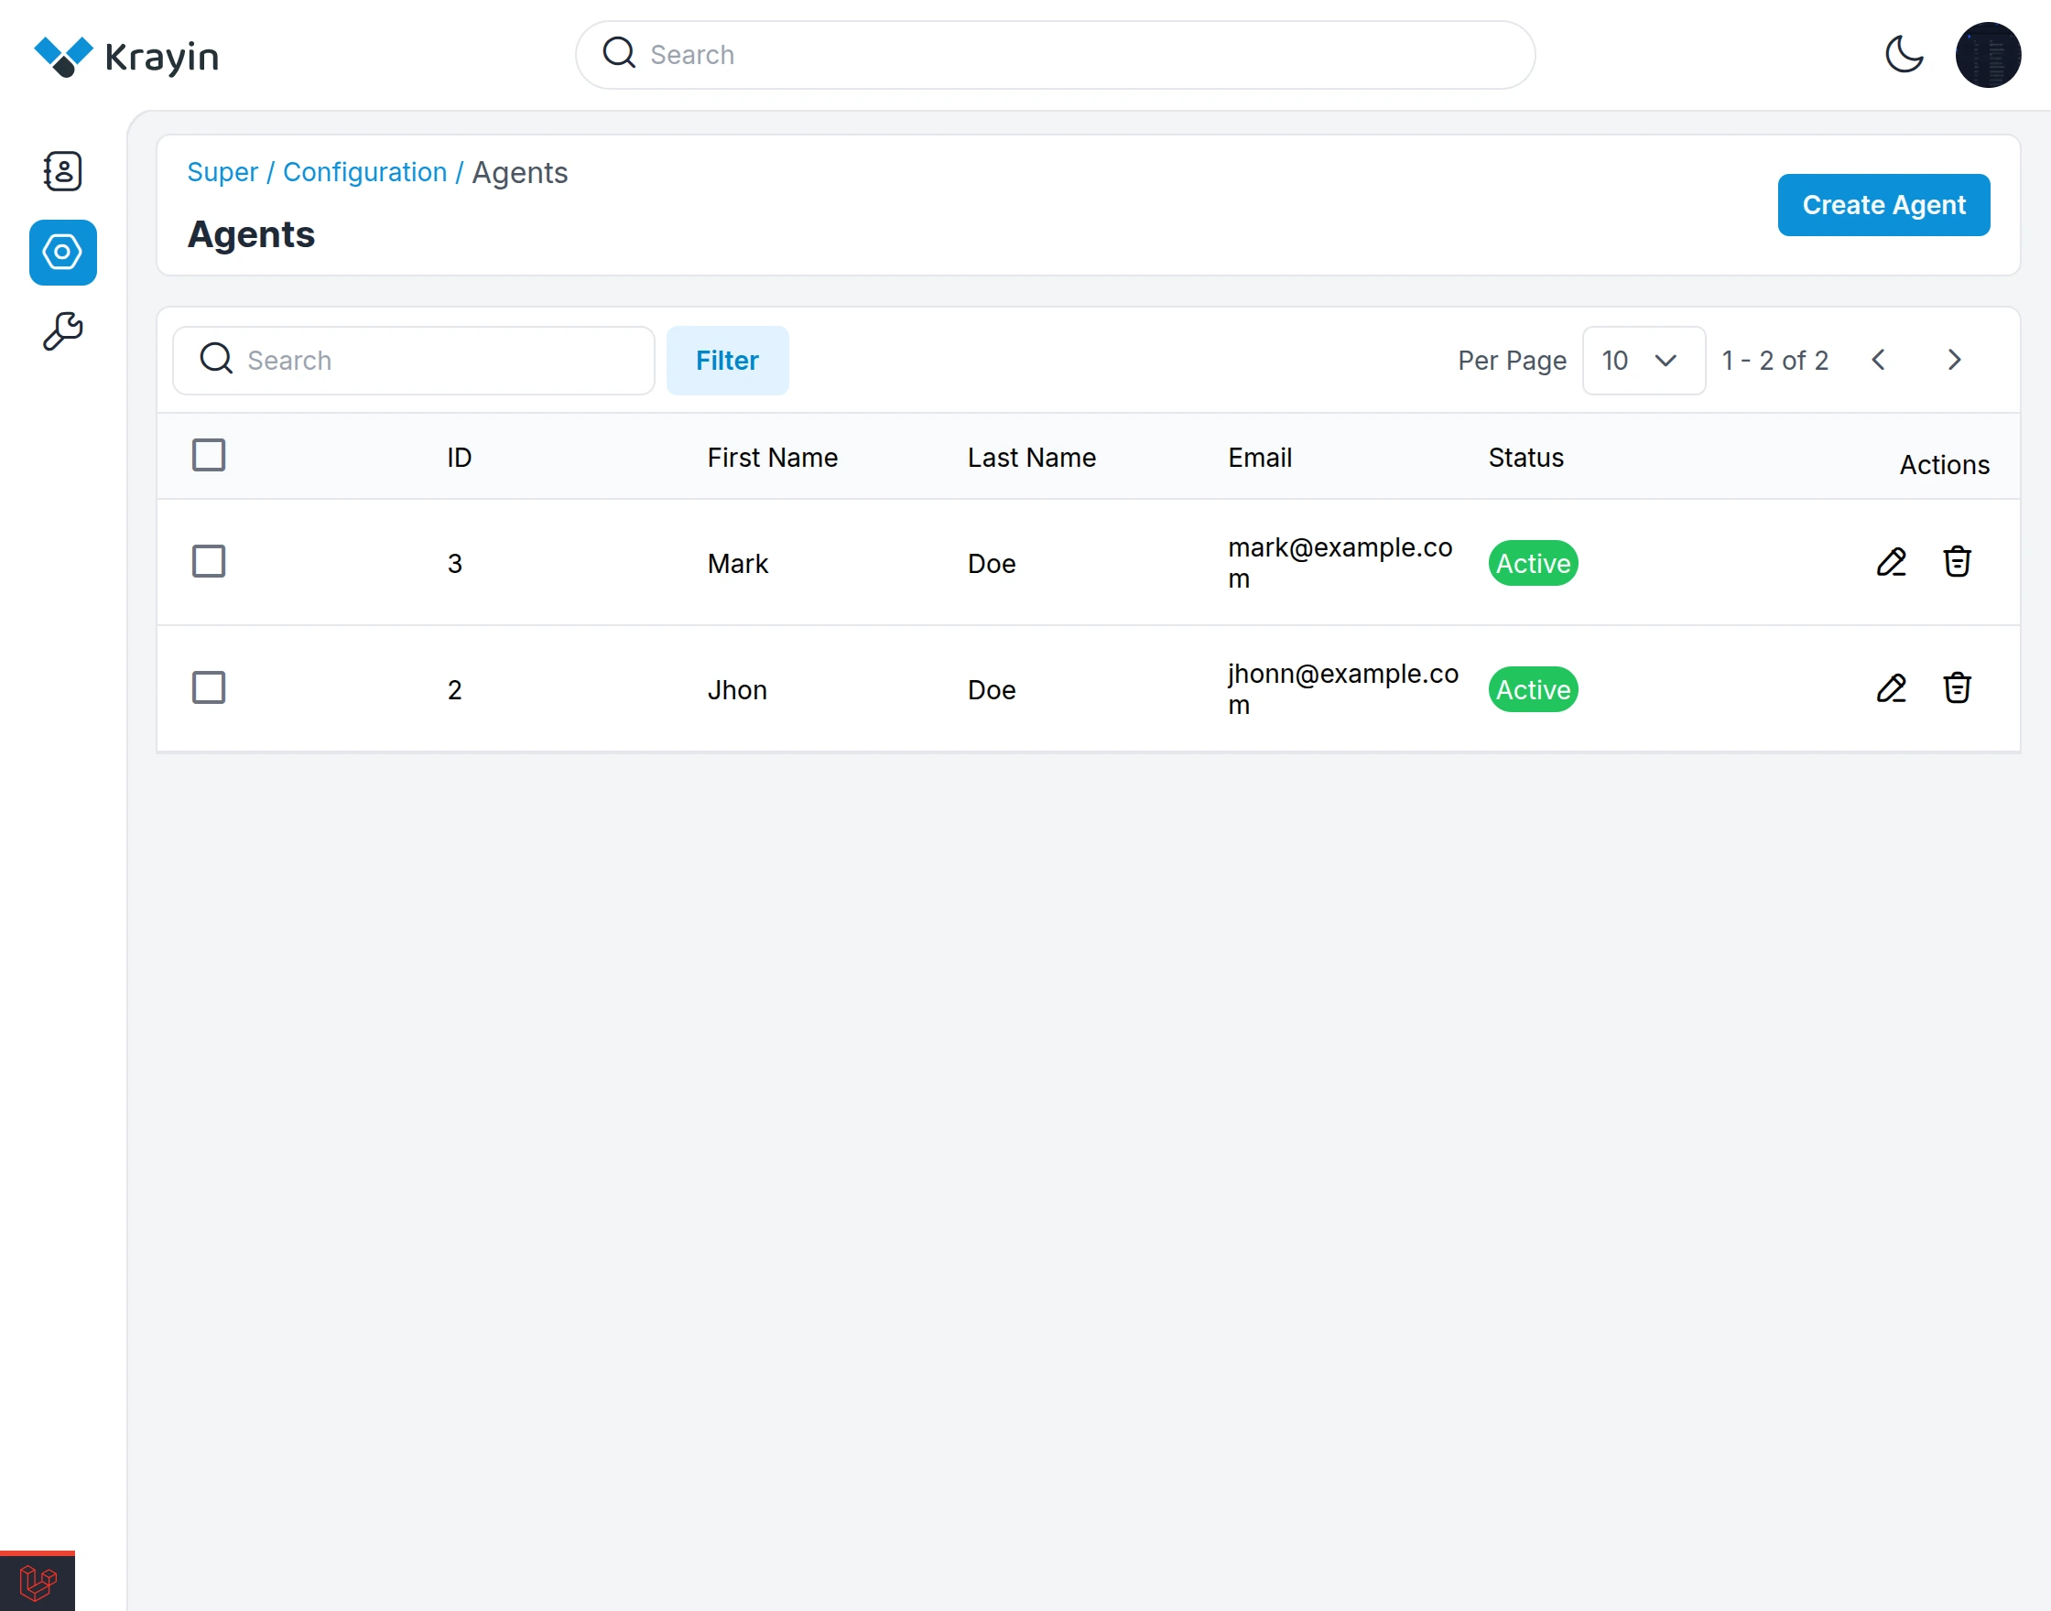This screenshot has height=1611, width=2051.
Task: Click the edit pencil for agent Jhon
Action: pyautogui.click(x=1891, y=688)
